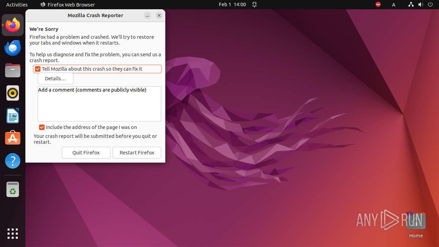Open the clock showing Feb 1 14:00
The height and width of the screenshot is (247, 439).
point(232,4)
